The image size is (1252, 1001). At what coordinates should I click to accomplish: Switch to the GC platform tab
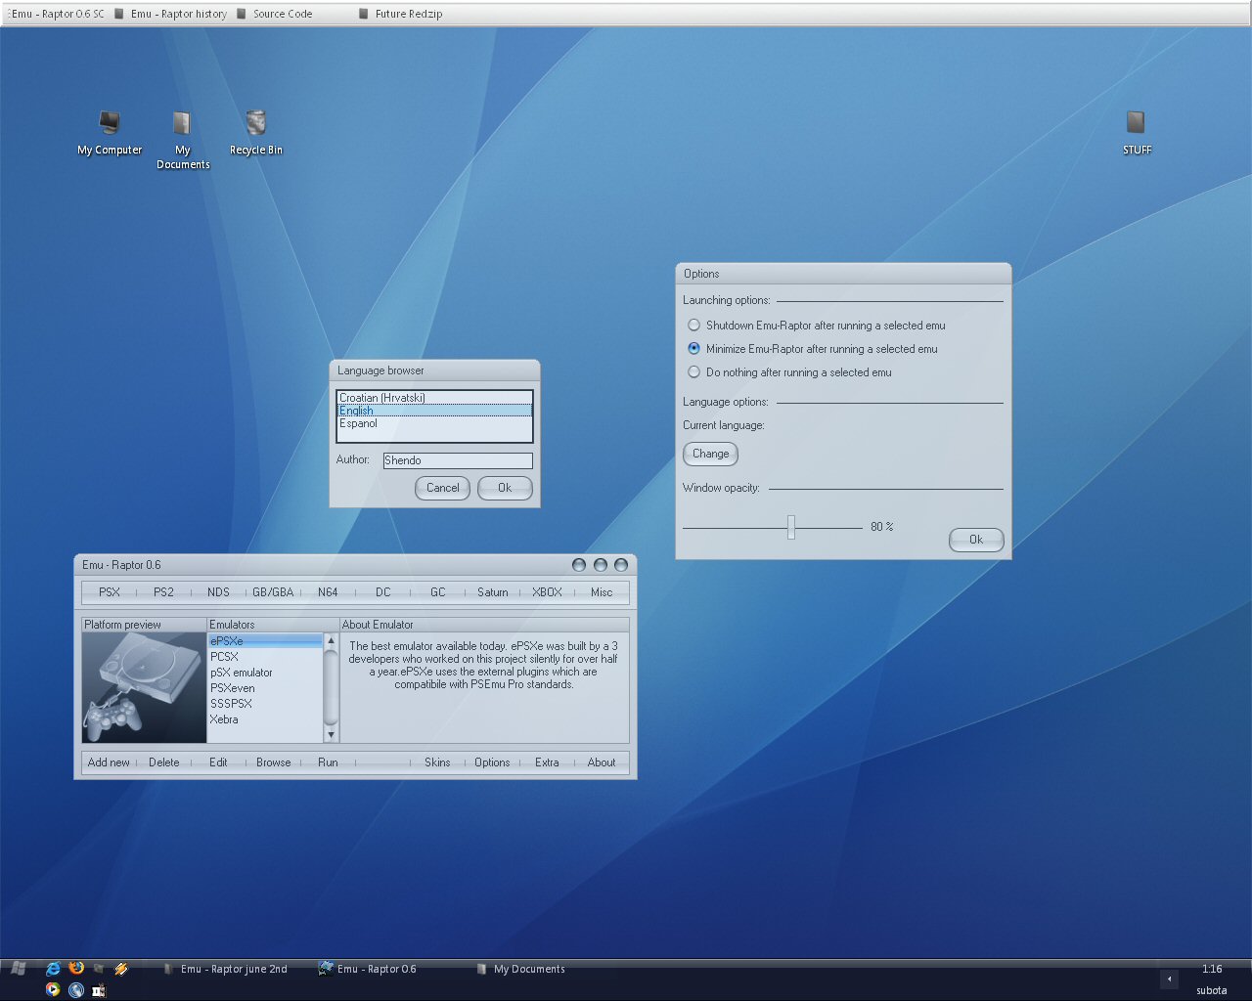click(x=437, y=592)
